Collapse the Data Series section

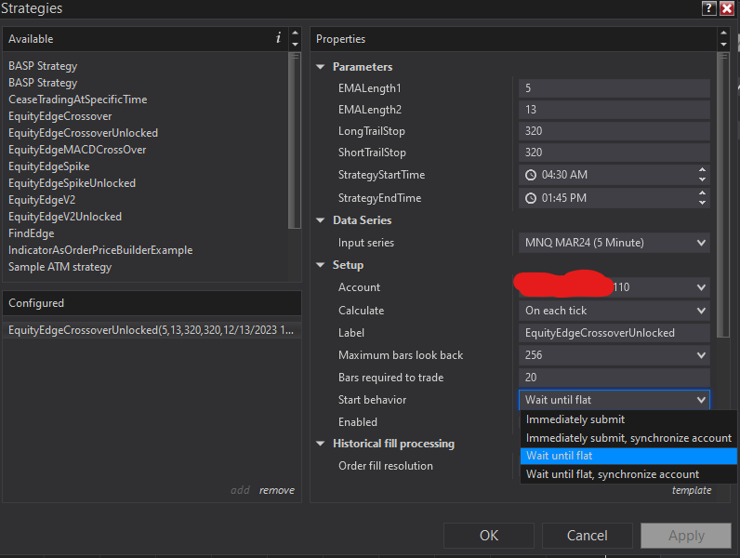point(321,220)
